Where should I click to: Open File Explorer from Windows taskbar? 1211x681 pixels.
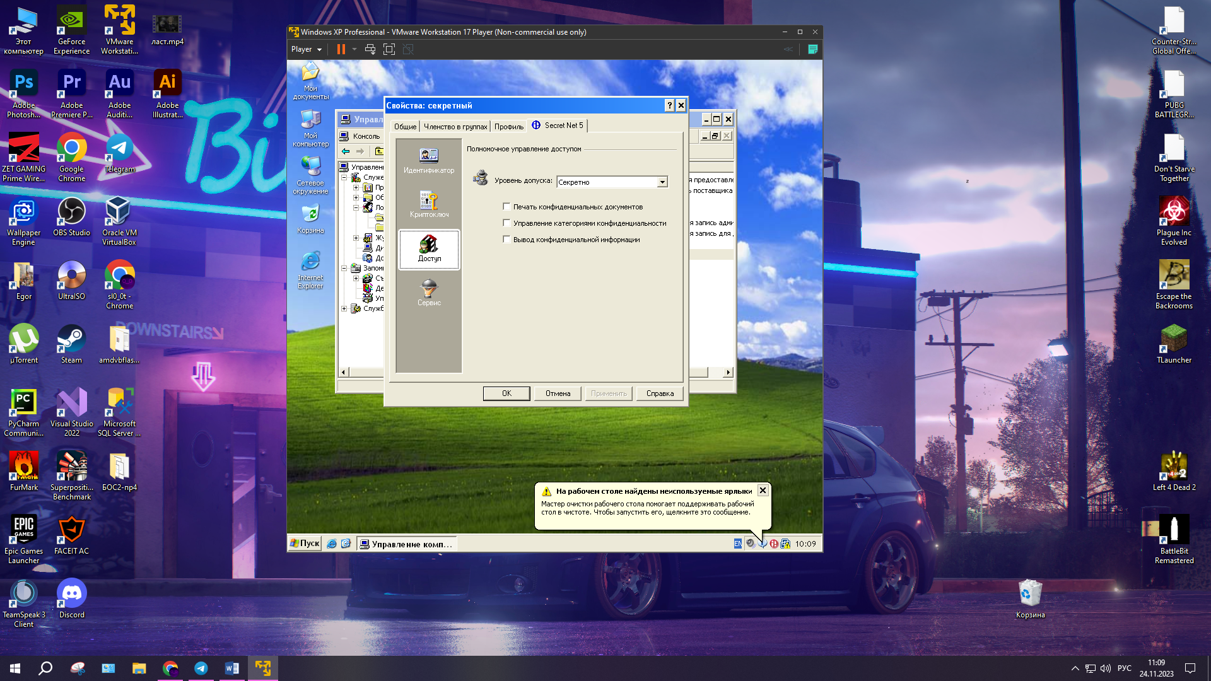tap(139, 668)
